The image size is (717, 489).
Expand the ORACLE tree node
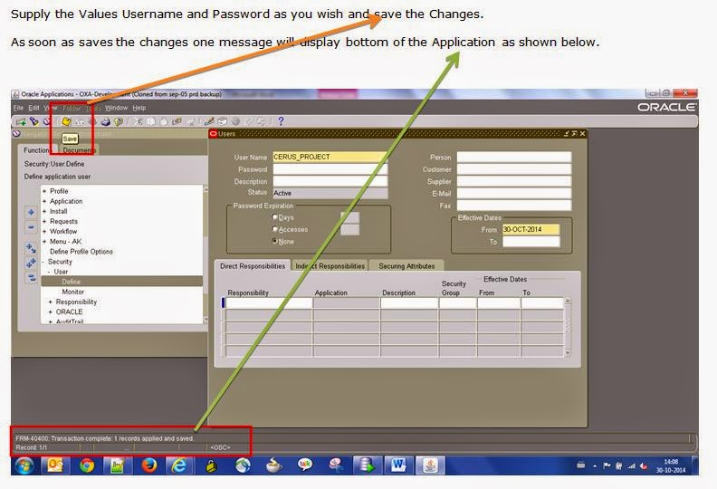(51, 312)
